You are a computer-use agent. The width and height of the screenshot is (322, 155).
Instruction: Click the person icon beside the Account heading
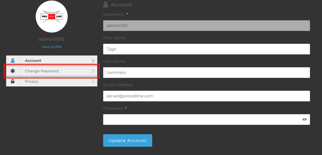tap(106, 4)
